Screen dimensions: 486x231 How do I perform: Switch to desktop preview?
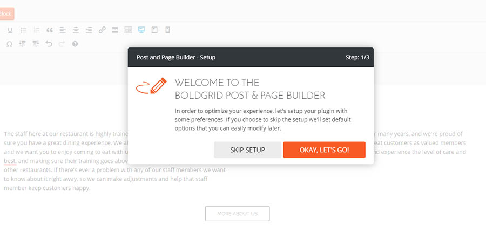141,30
